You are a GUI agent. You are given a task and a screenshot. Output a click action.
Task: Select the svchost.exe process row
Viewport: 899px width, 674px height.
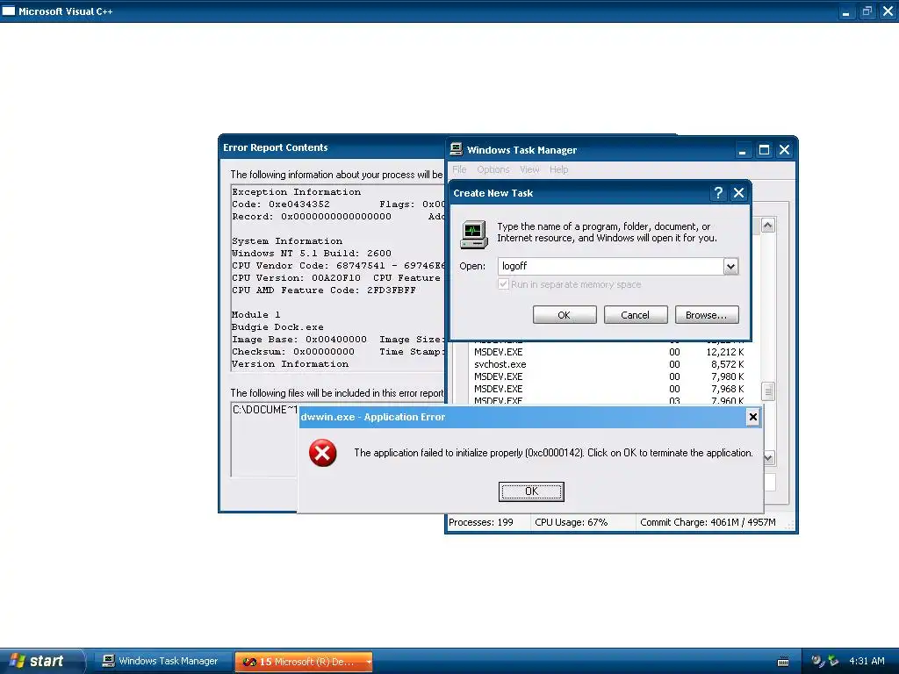coord(608,364)
